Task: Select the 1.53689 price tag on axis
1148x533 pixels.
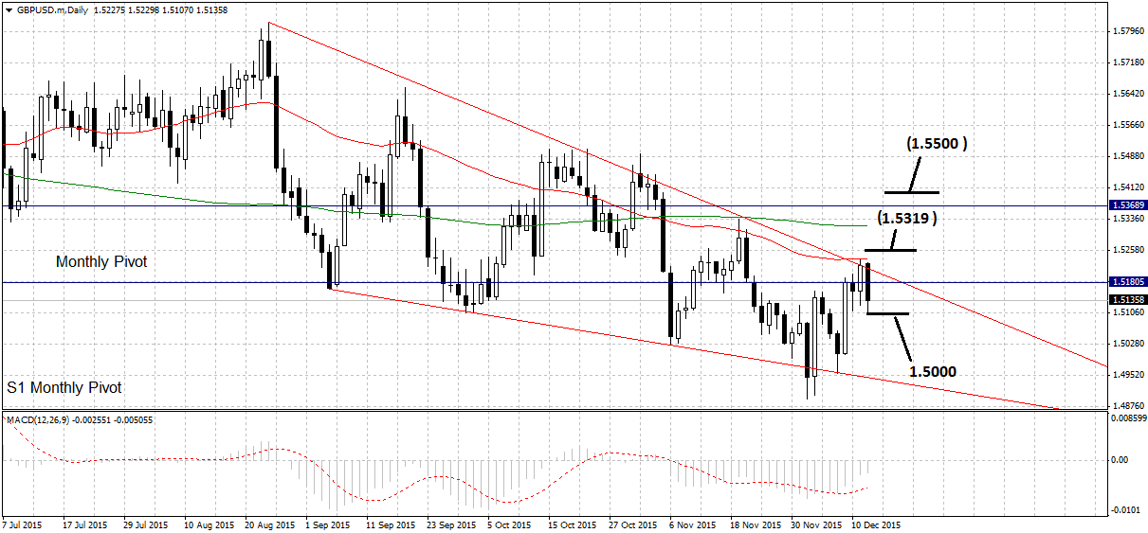Action: tap(1127, 204)
